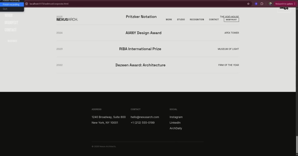
Task: Open the ArchDaily social link
Action: pyautogui.click(x=176, y=128)
